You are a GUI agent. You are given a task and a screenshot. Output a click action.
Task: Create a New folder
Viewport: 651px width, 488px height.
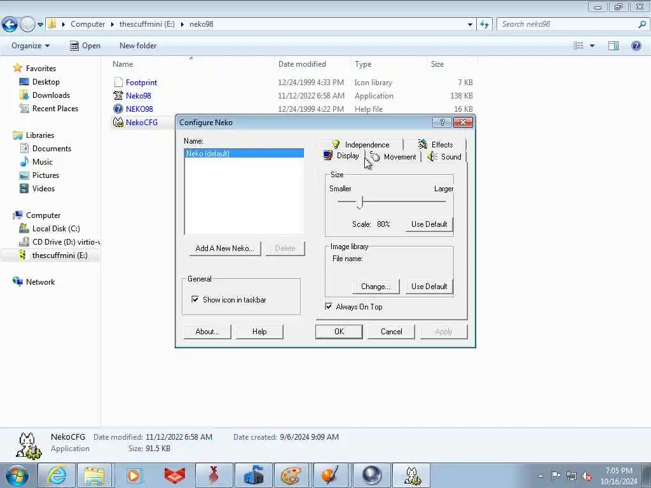coord(138,46)
